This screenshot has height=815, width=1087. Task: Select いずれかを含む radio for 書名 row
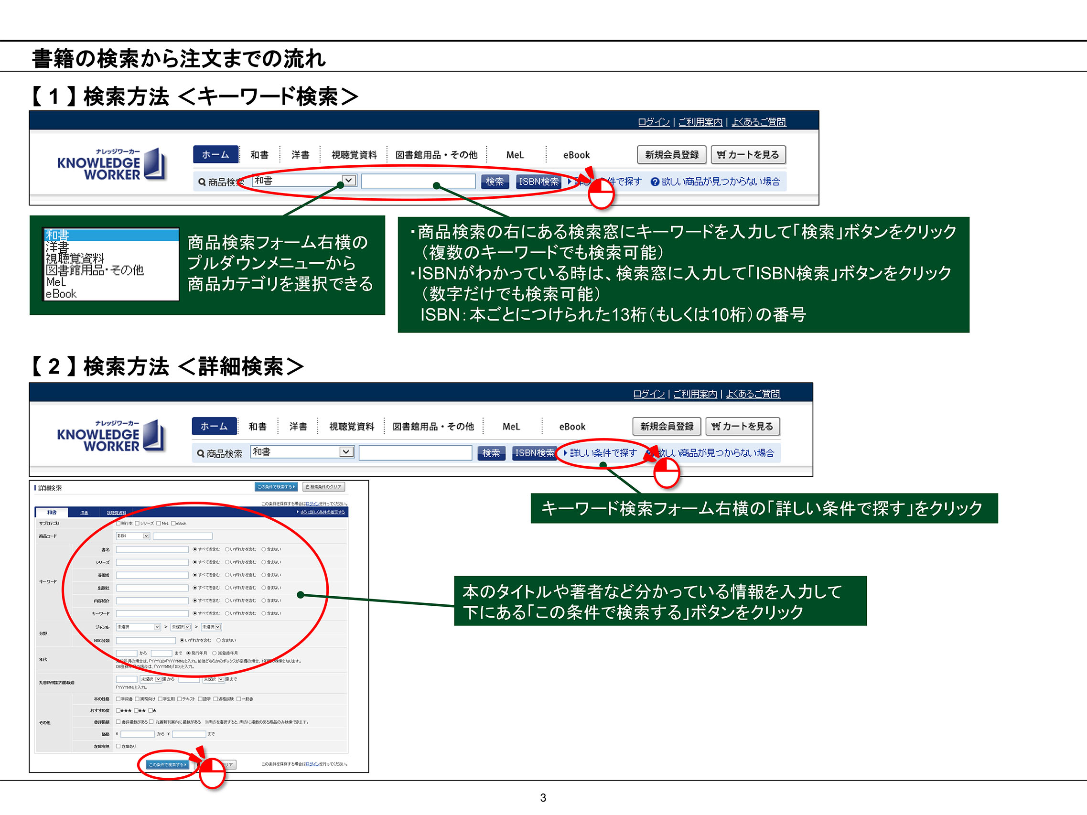(x=227, y=549)
